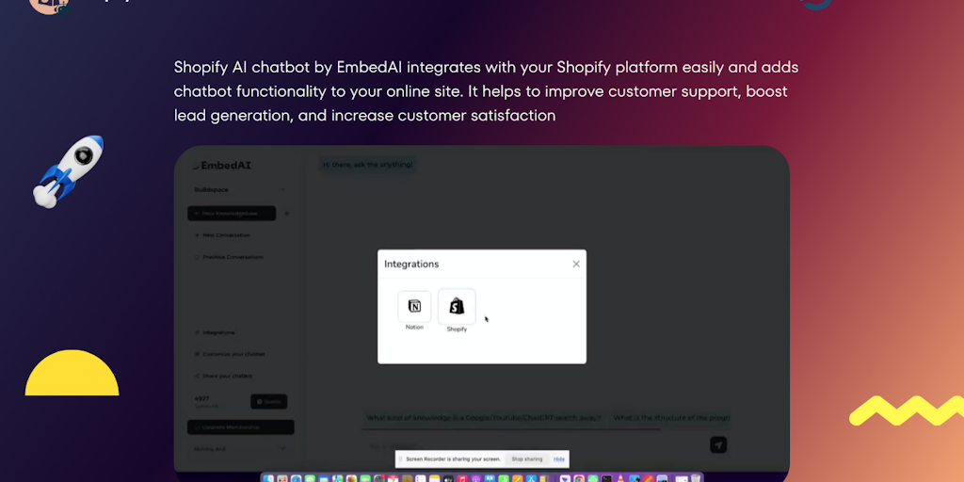Viewport: 964px width, 482px height.
Task: Click the New Knowledgebase button
Action: tap(232, 214)
